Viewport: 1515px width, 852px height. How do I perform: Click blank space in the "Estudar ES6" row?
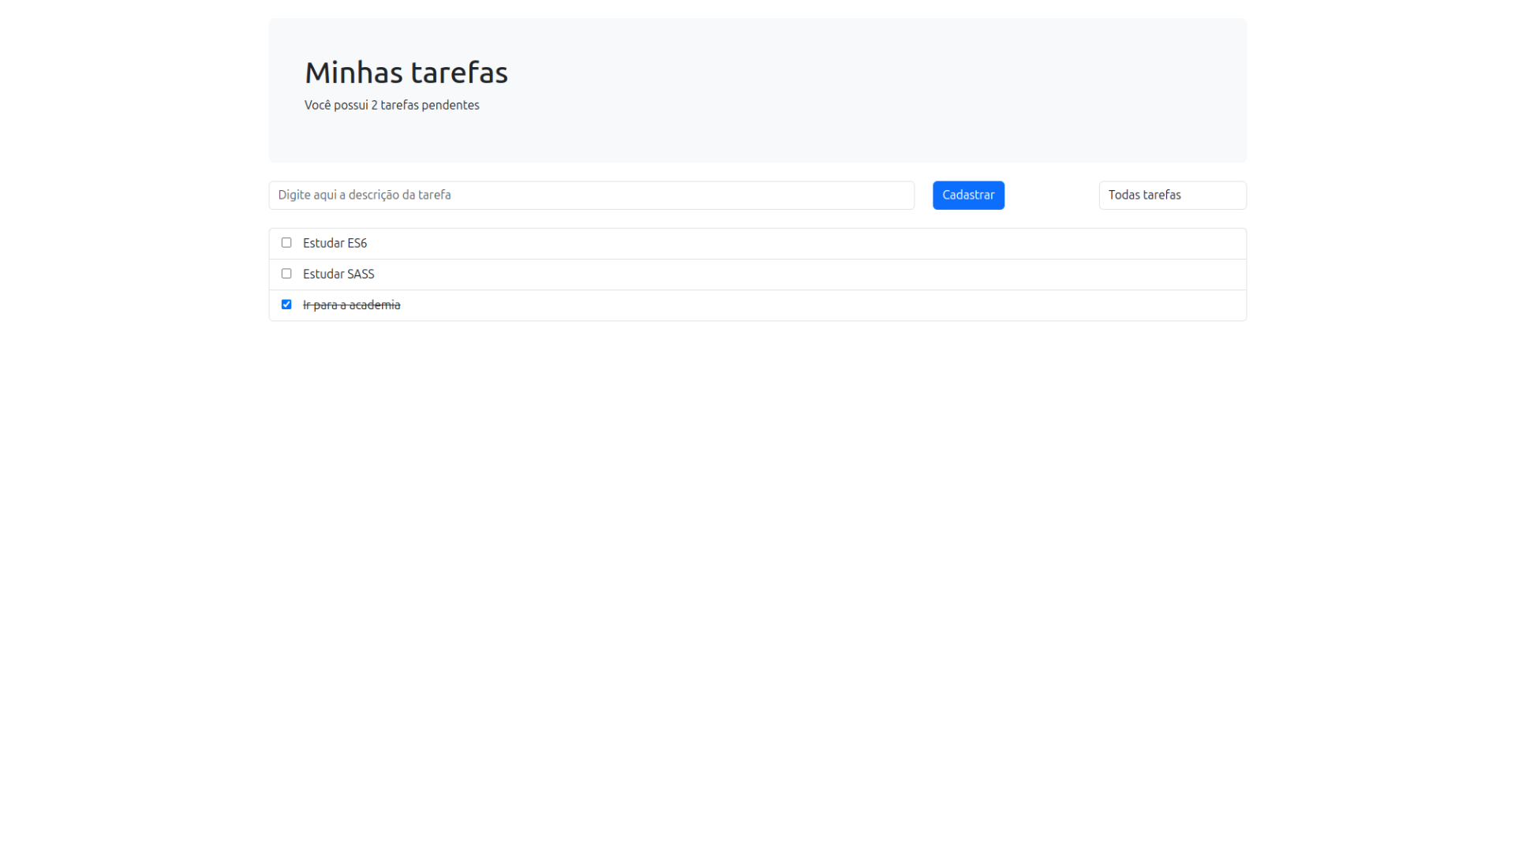789,244
